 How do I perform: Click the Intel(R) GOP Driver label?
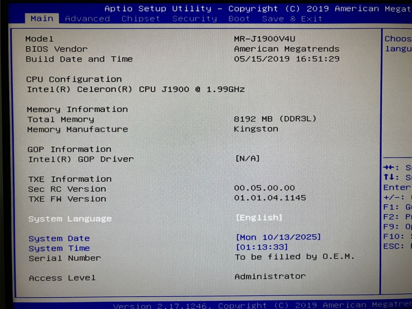coord(81,159)
